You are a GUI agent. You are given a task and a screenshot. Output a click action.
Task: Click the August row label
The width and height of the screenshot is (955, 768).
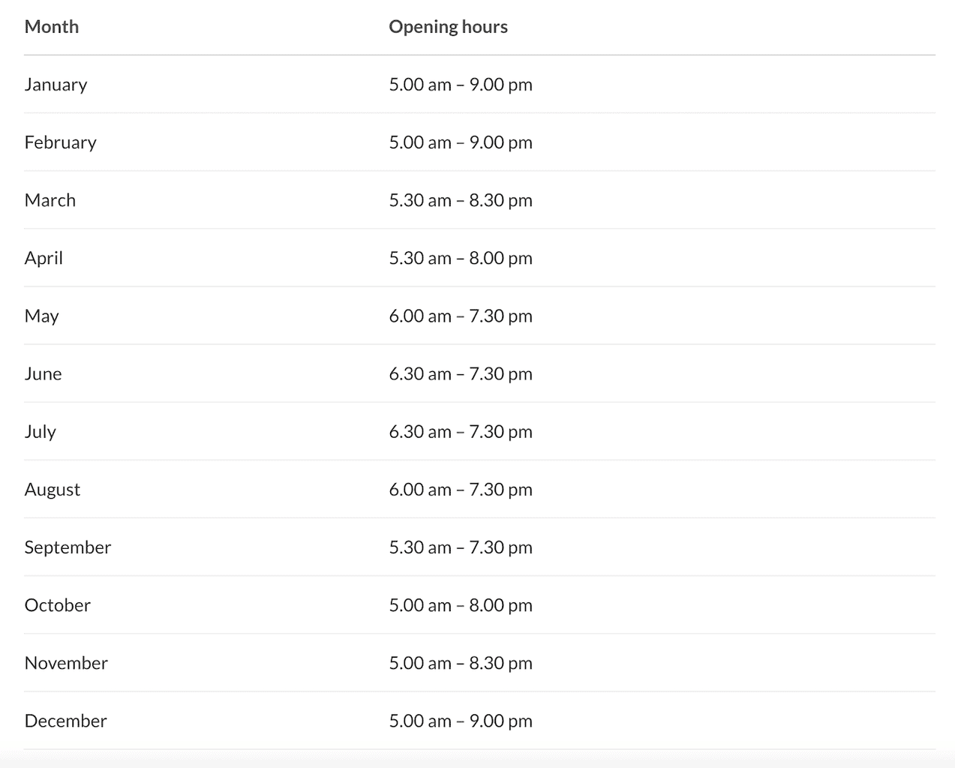[53, 490]
